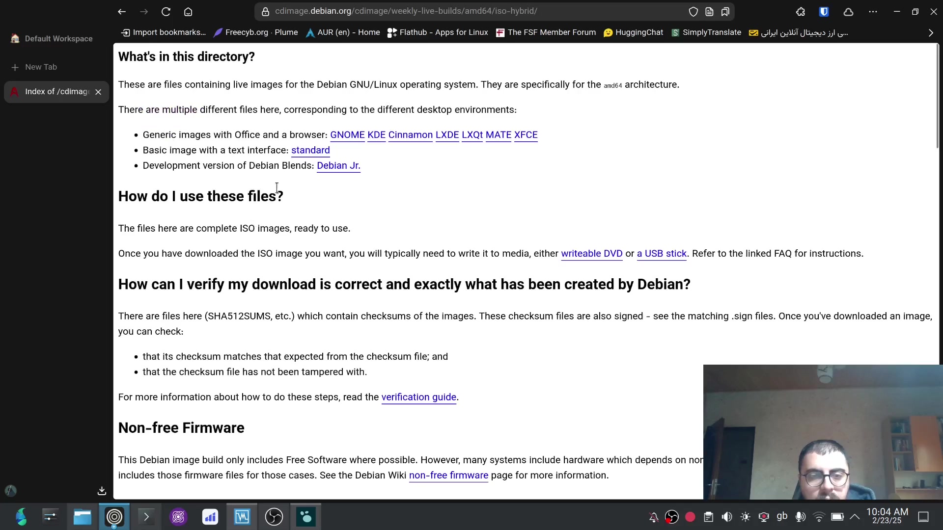Toggle the microphone icon in the system tray
Viewport: 943px width, 530px height.
point(800,517)
